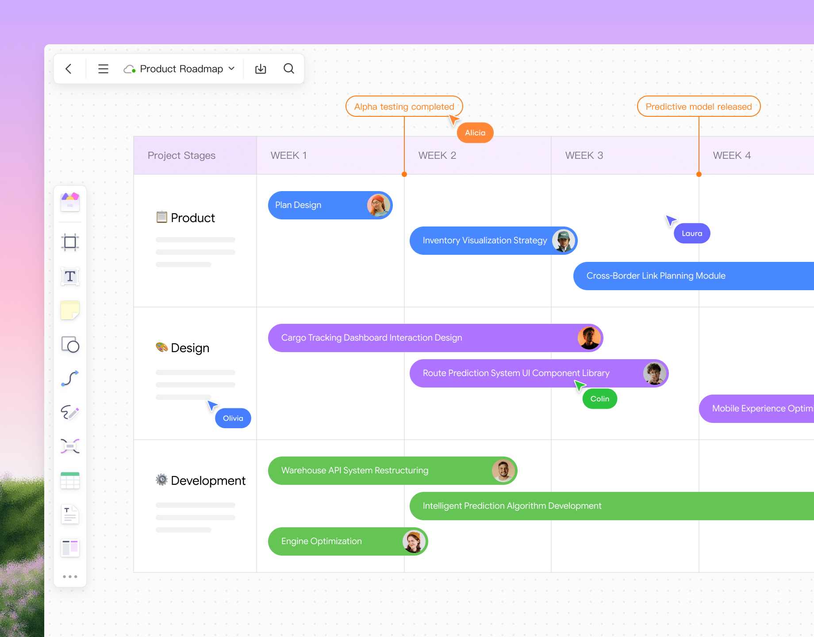Click the Export download icon
This screenshot has width=814, height=637.
(x=260, y=69)
